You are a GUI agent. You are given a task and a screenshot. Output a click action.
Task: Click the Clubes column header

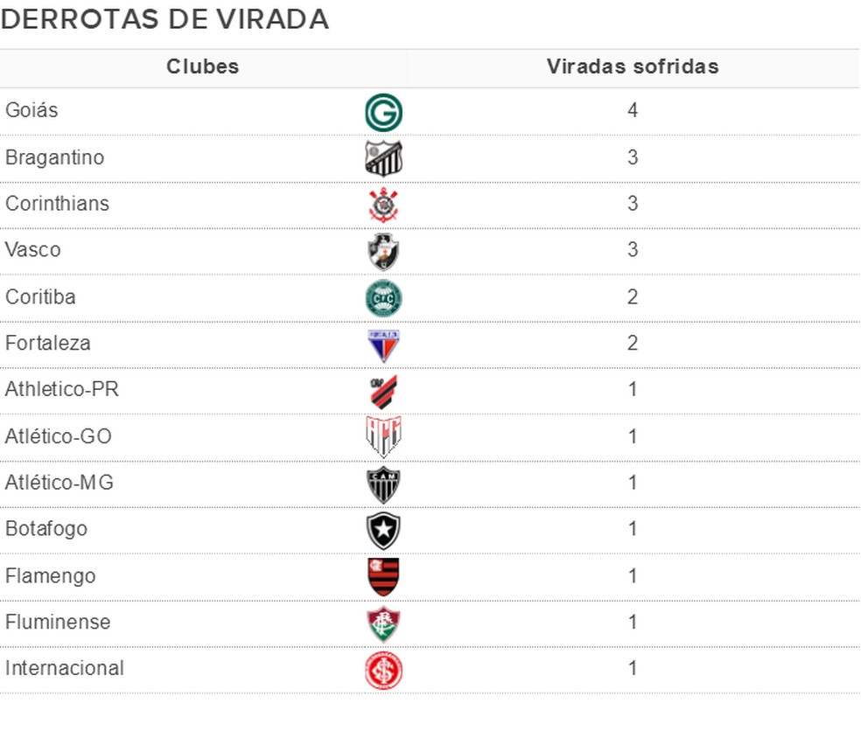click(203, 67)
